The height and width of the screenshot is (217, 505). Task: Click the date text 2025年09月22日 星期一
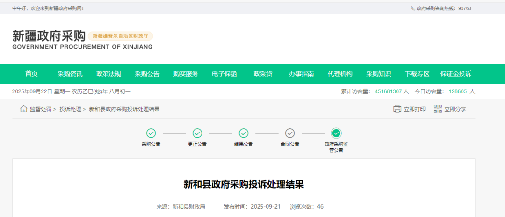41,91
